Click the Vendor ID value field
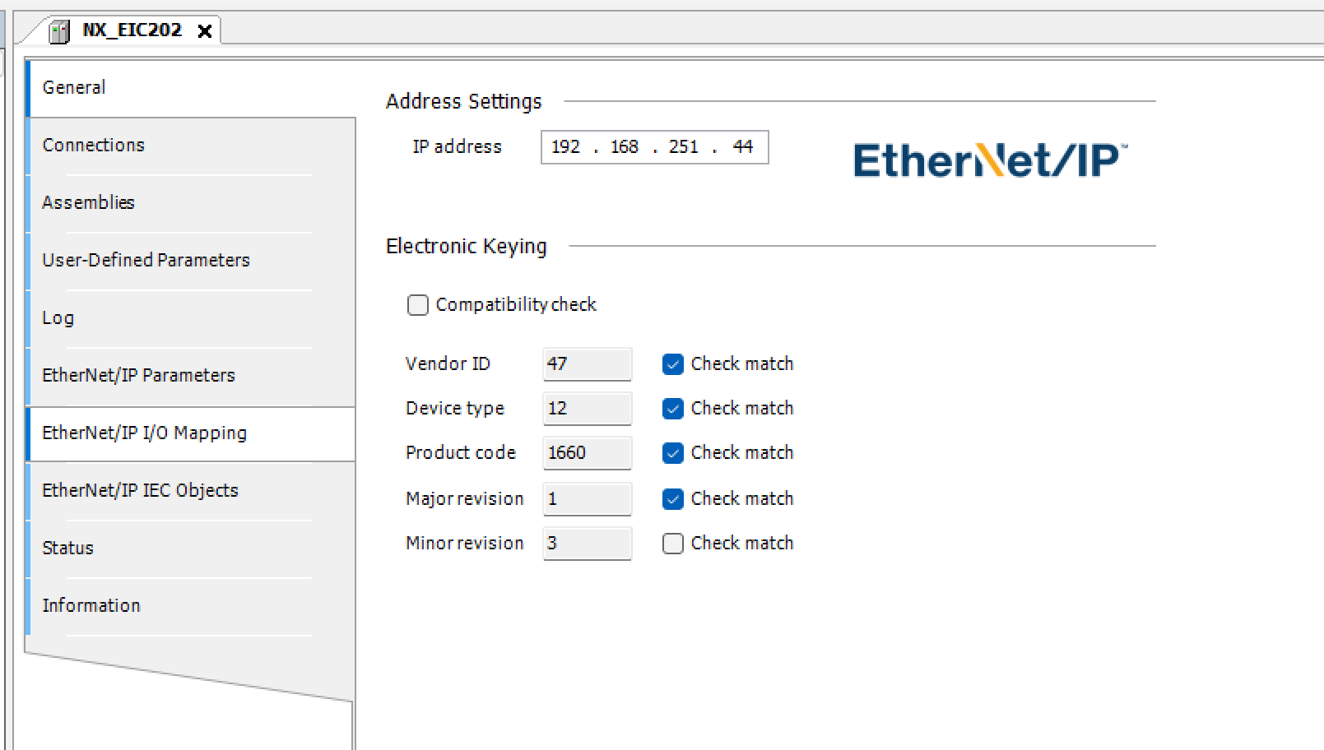This screenshot has width=1324, height=750. coord(587,364)
